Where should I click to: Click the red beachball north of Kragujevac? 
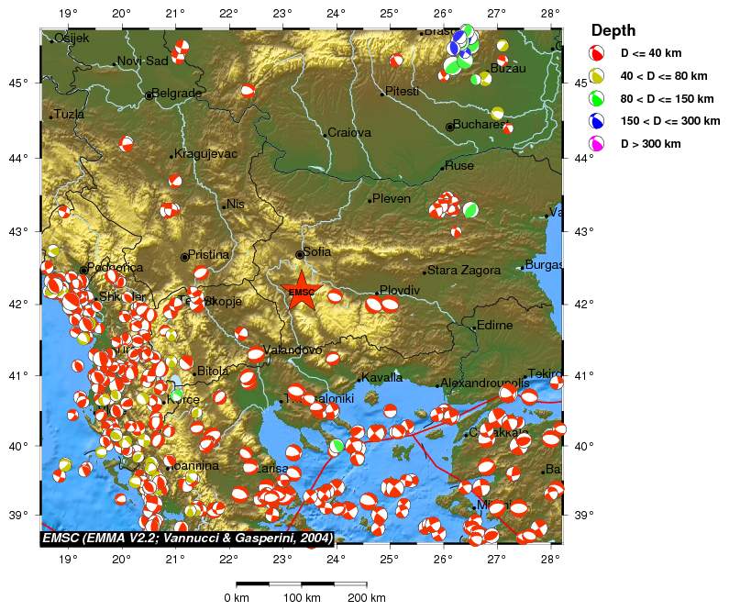pyautogui.click(x=126, y=144)
